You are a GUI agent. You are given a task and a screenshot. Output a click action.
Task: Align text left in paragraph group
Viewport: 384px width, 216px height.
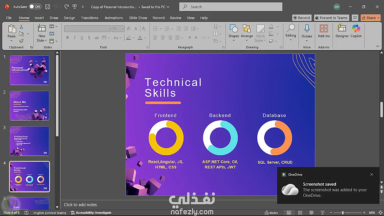coord(156,38)
